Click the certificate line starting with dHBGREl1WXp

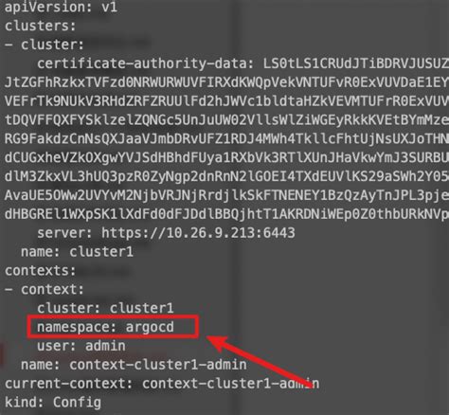tap(226, 214)
